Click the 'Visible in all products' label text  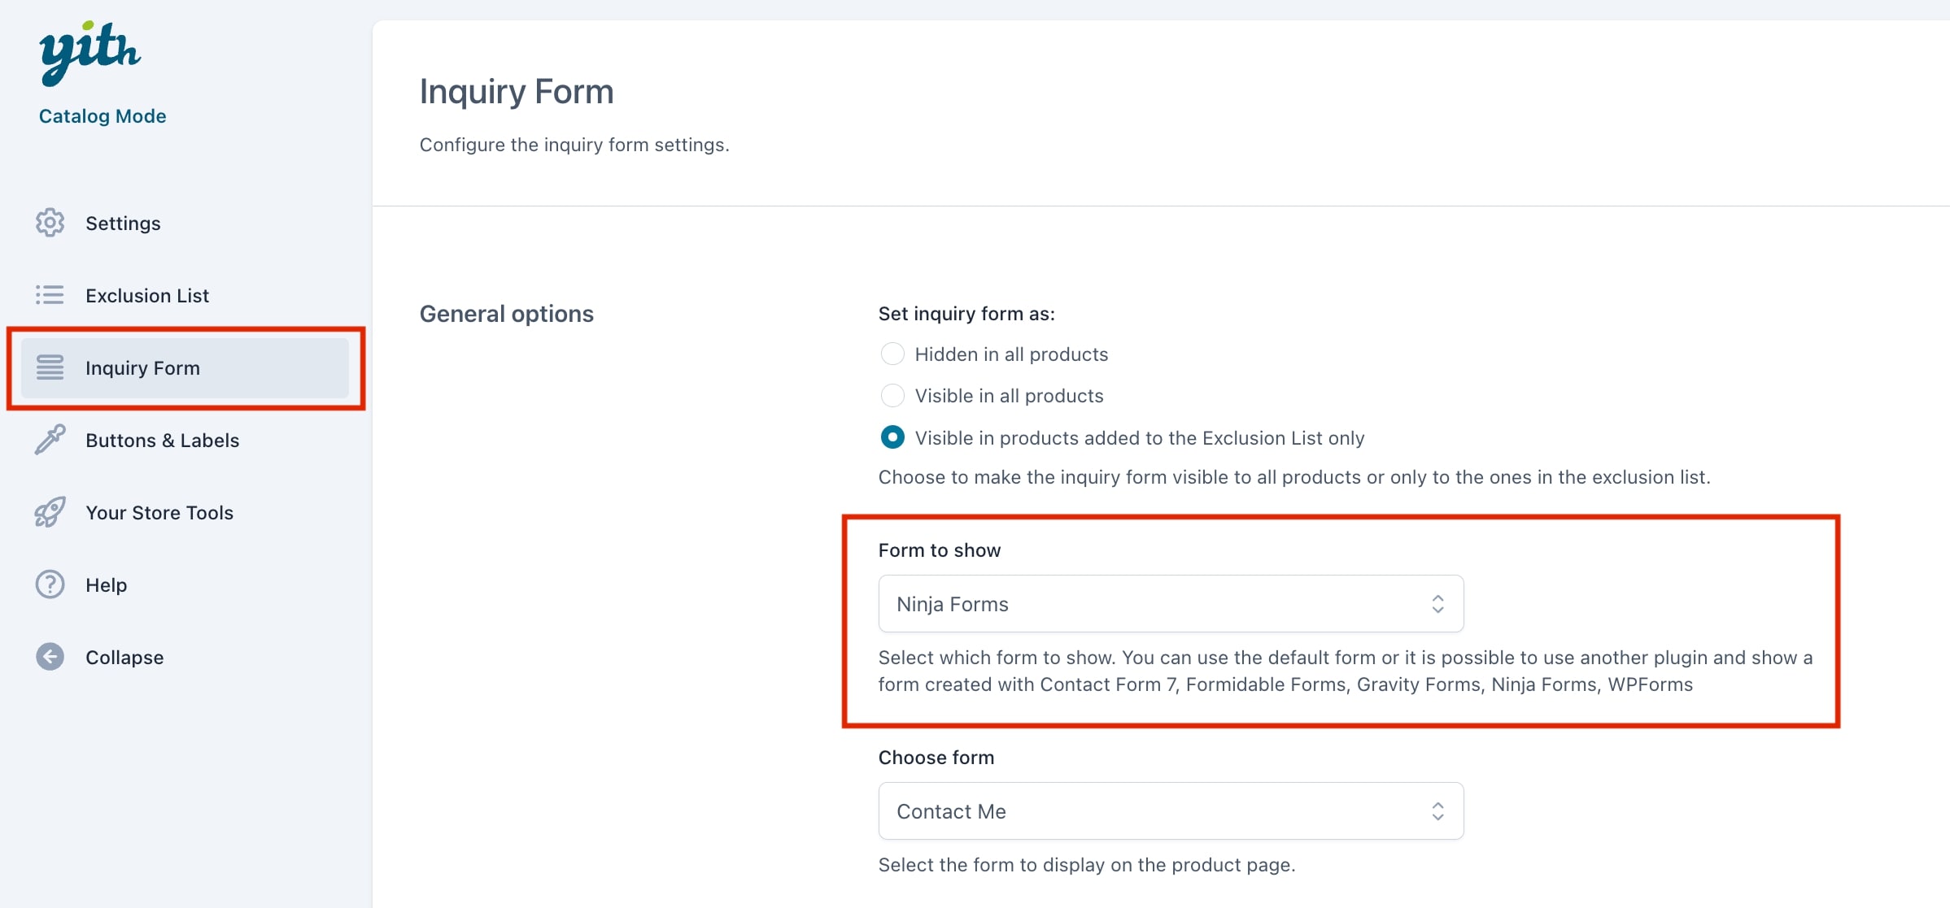pyautogui.click(x=1009, y=396)
